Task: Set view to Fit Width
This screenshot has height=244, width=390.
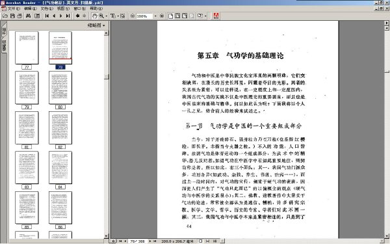Action: pyautogui.click(x=185, y=16)
